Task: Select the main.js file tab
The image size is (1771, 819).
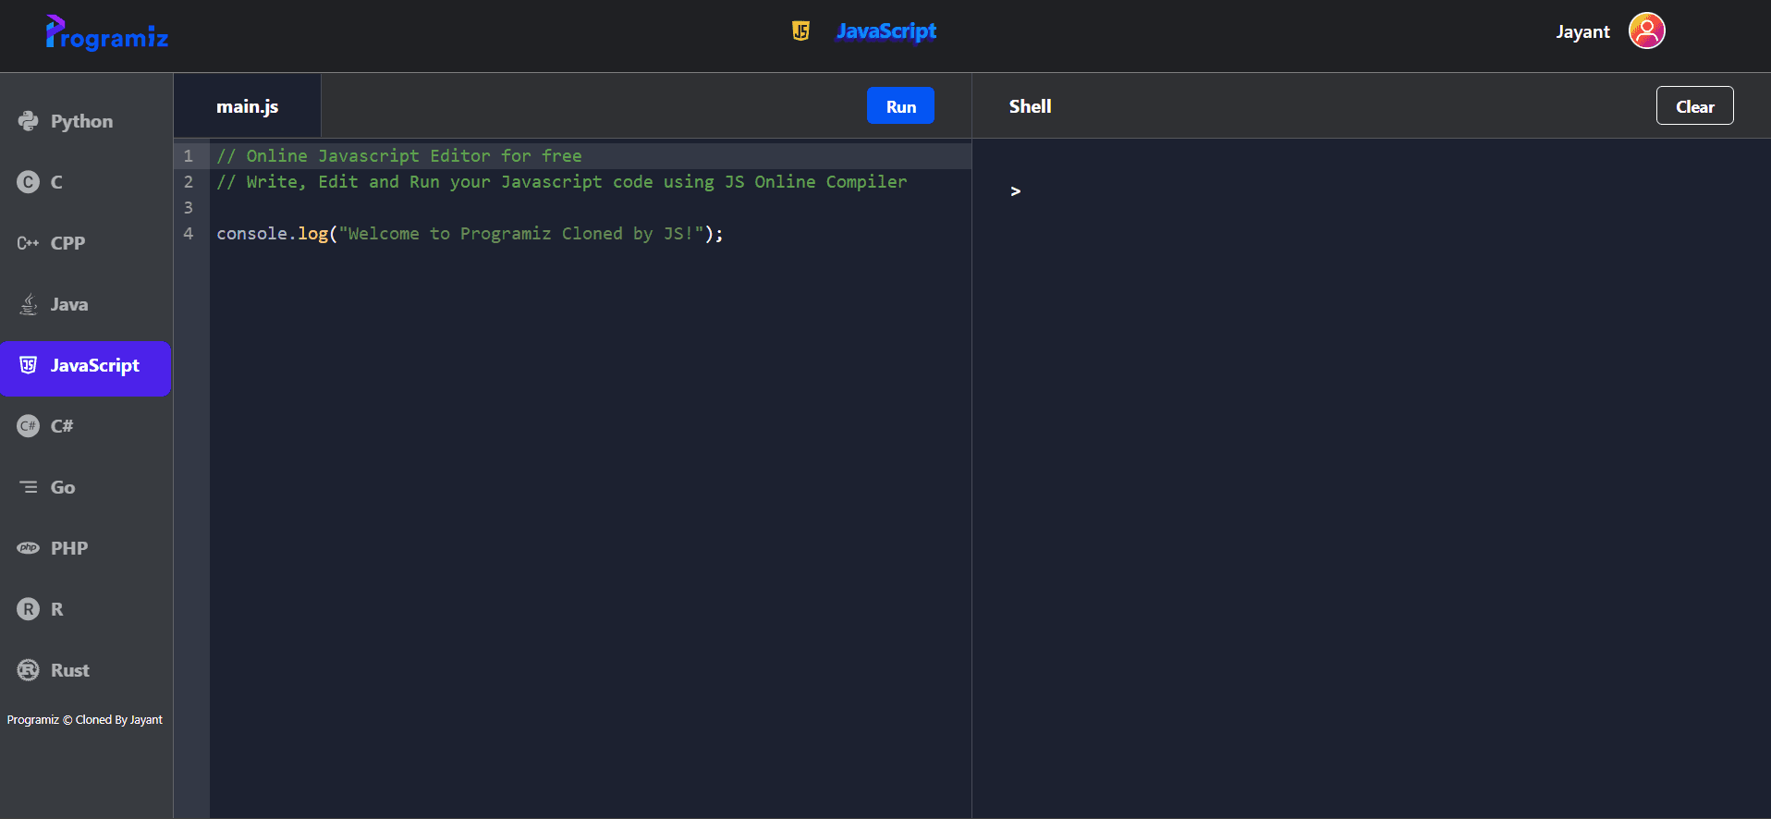Action: point(247,106)
